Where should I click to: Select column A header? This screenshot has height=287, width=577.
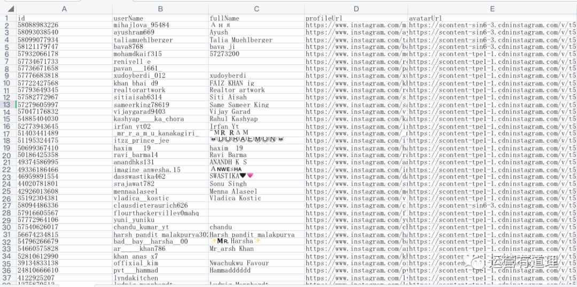click(65, 9)
